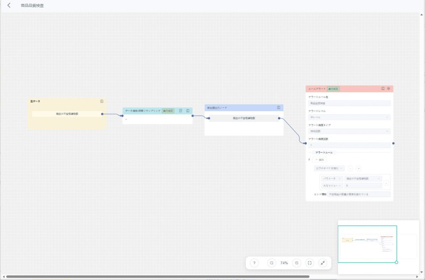Open the 以下のすべてを満たす condition dropdown

pyautogui.click(x=329, y=168)
